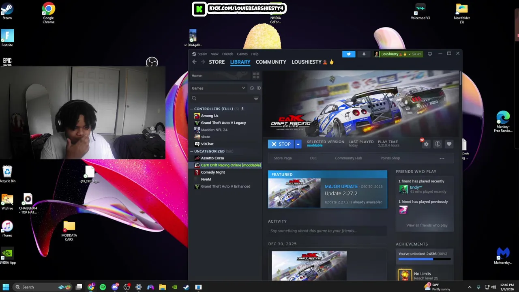Open Fortnite desktop shortcut

pyautogui.click(x=7, y=38)
